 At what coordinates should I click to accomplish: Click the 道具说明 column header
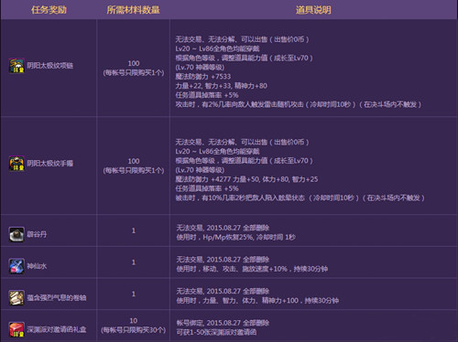[x=313, y=10]
